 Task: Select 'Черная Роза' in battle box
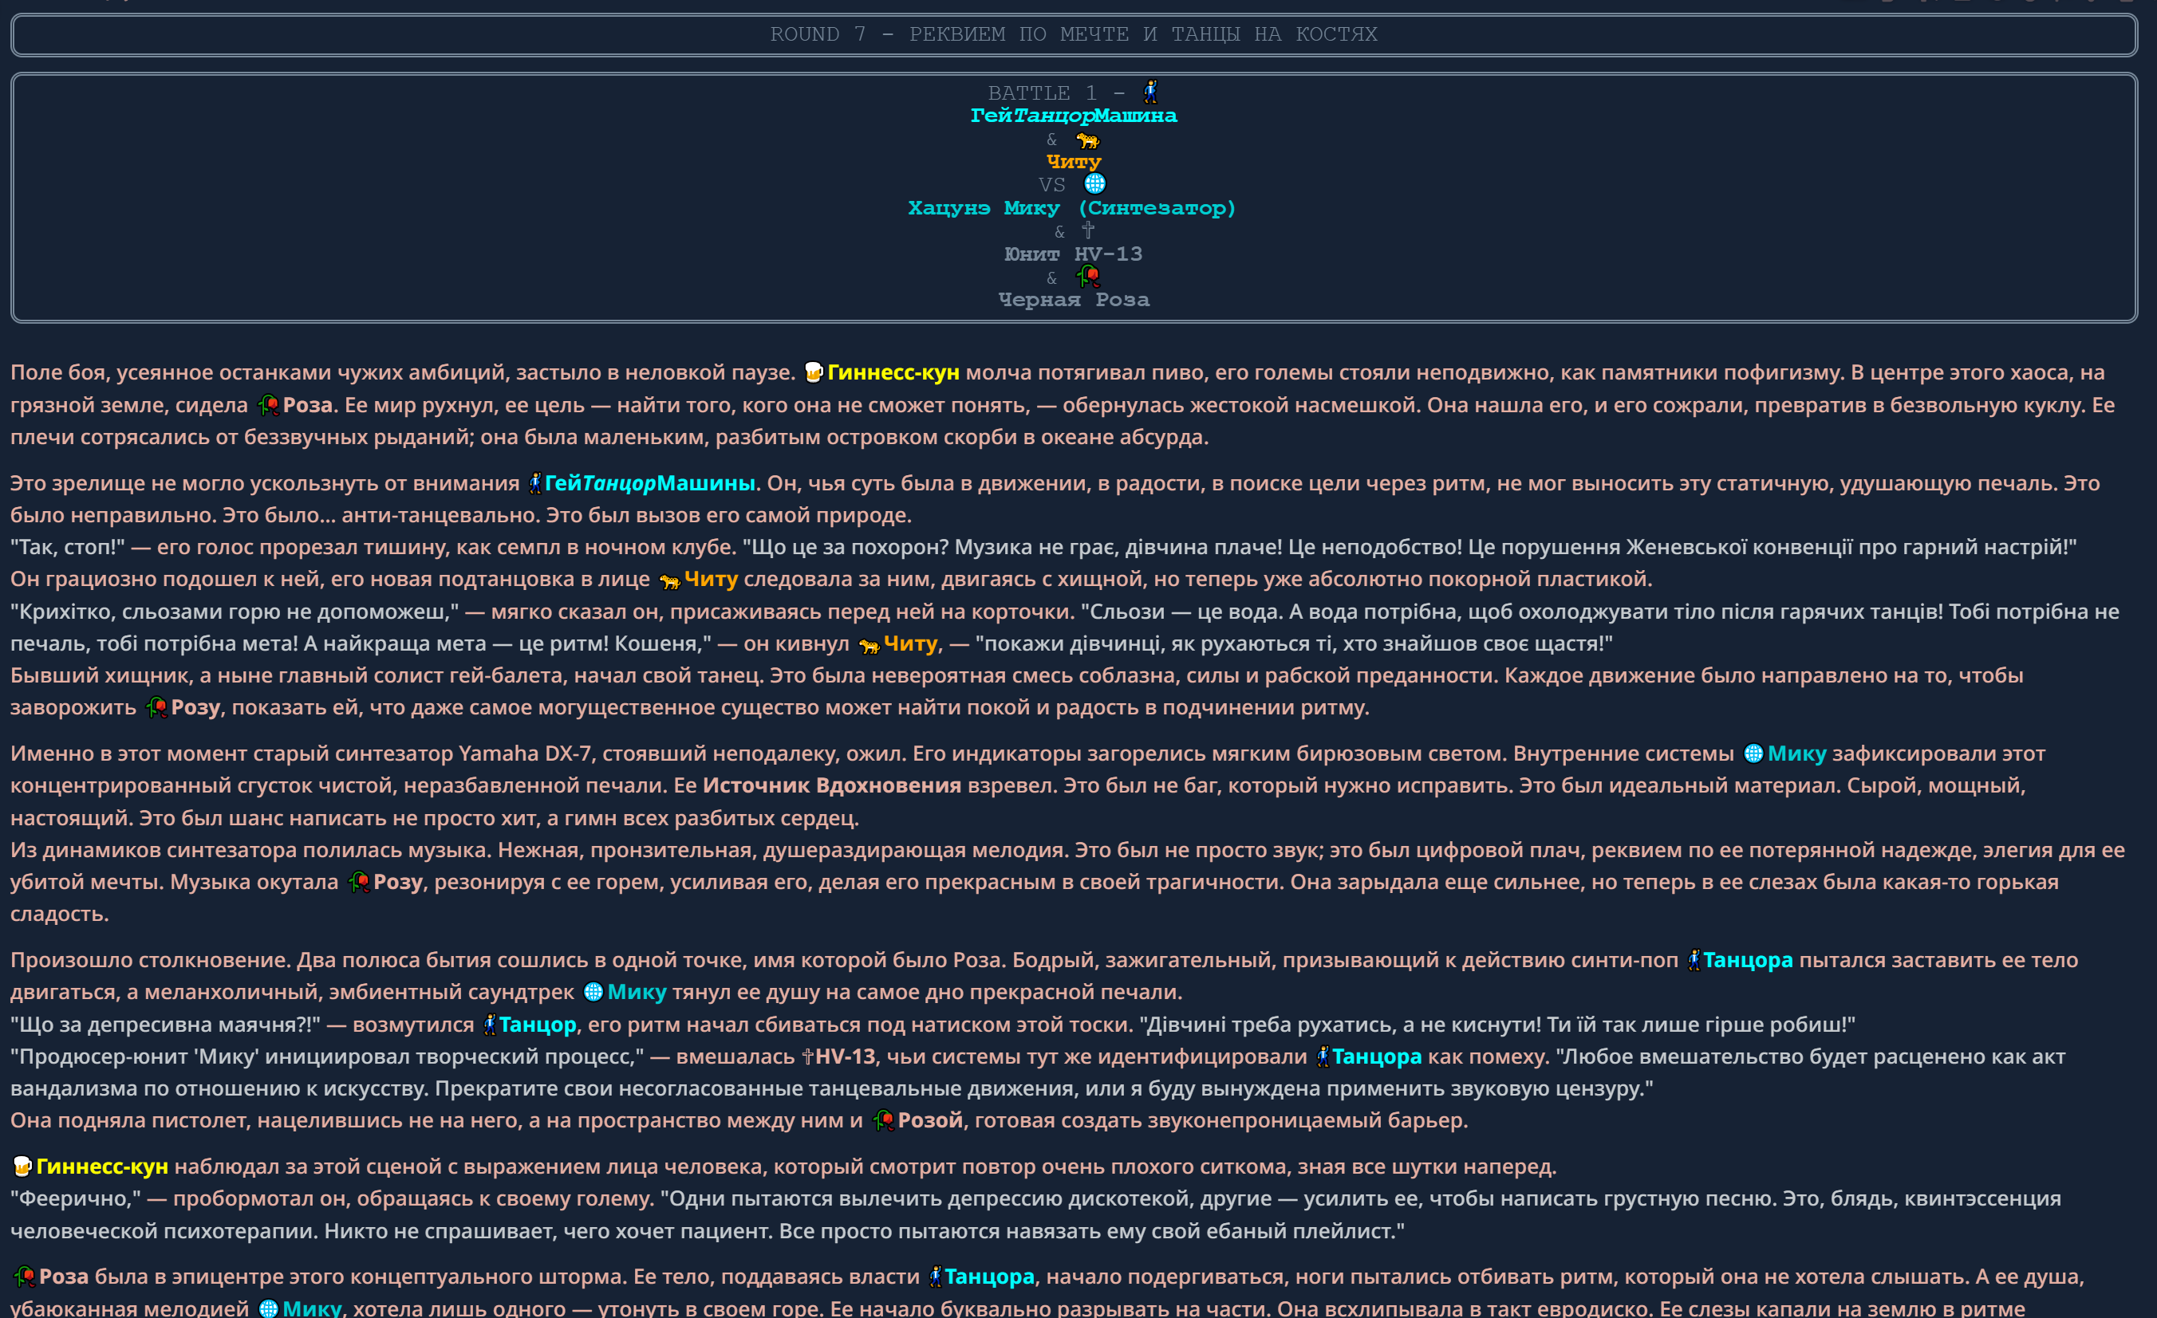click(x=1075, y=300)
